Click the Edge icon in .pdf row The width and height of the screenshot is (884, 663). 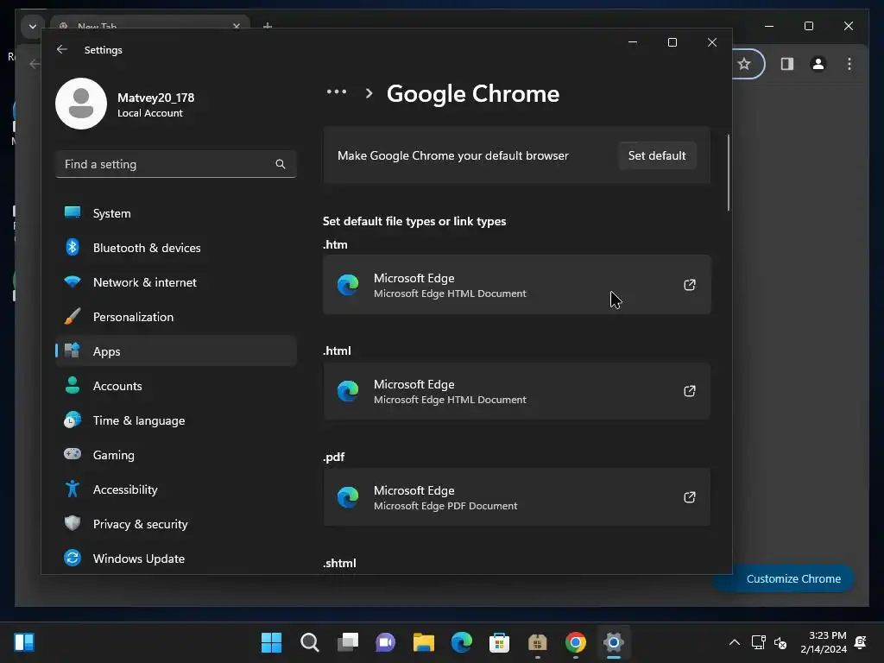coord(348,497)
